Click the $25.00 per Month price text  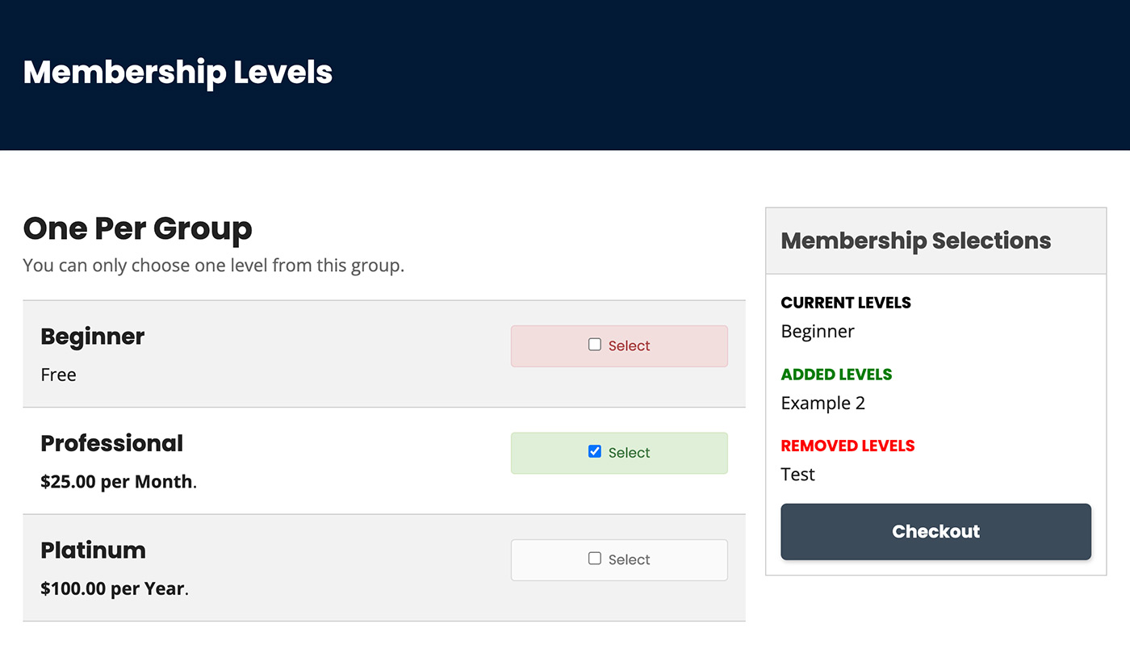tap(118, 481)
